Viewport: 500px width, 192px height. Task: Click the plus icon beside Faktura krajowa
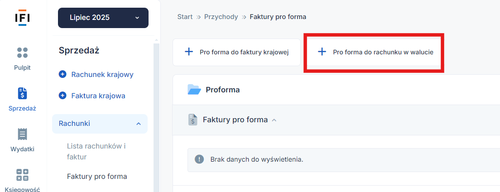click(63, 96)
